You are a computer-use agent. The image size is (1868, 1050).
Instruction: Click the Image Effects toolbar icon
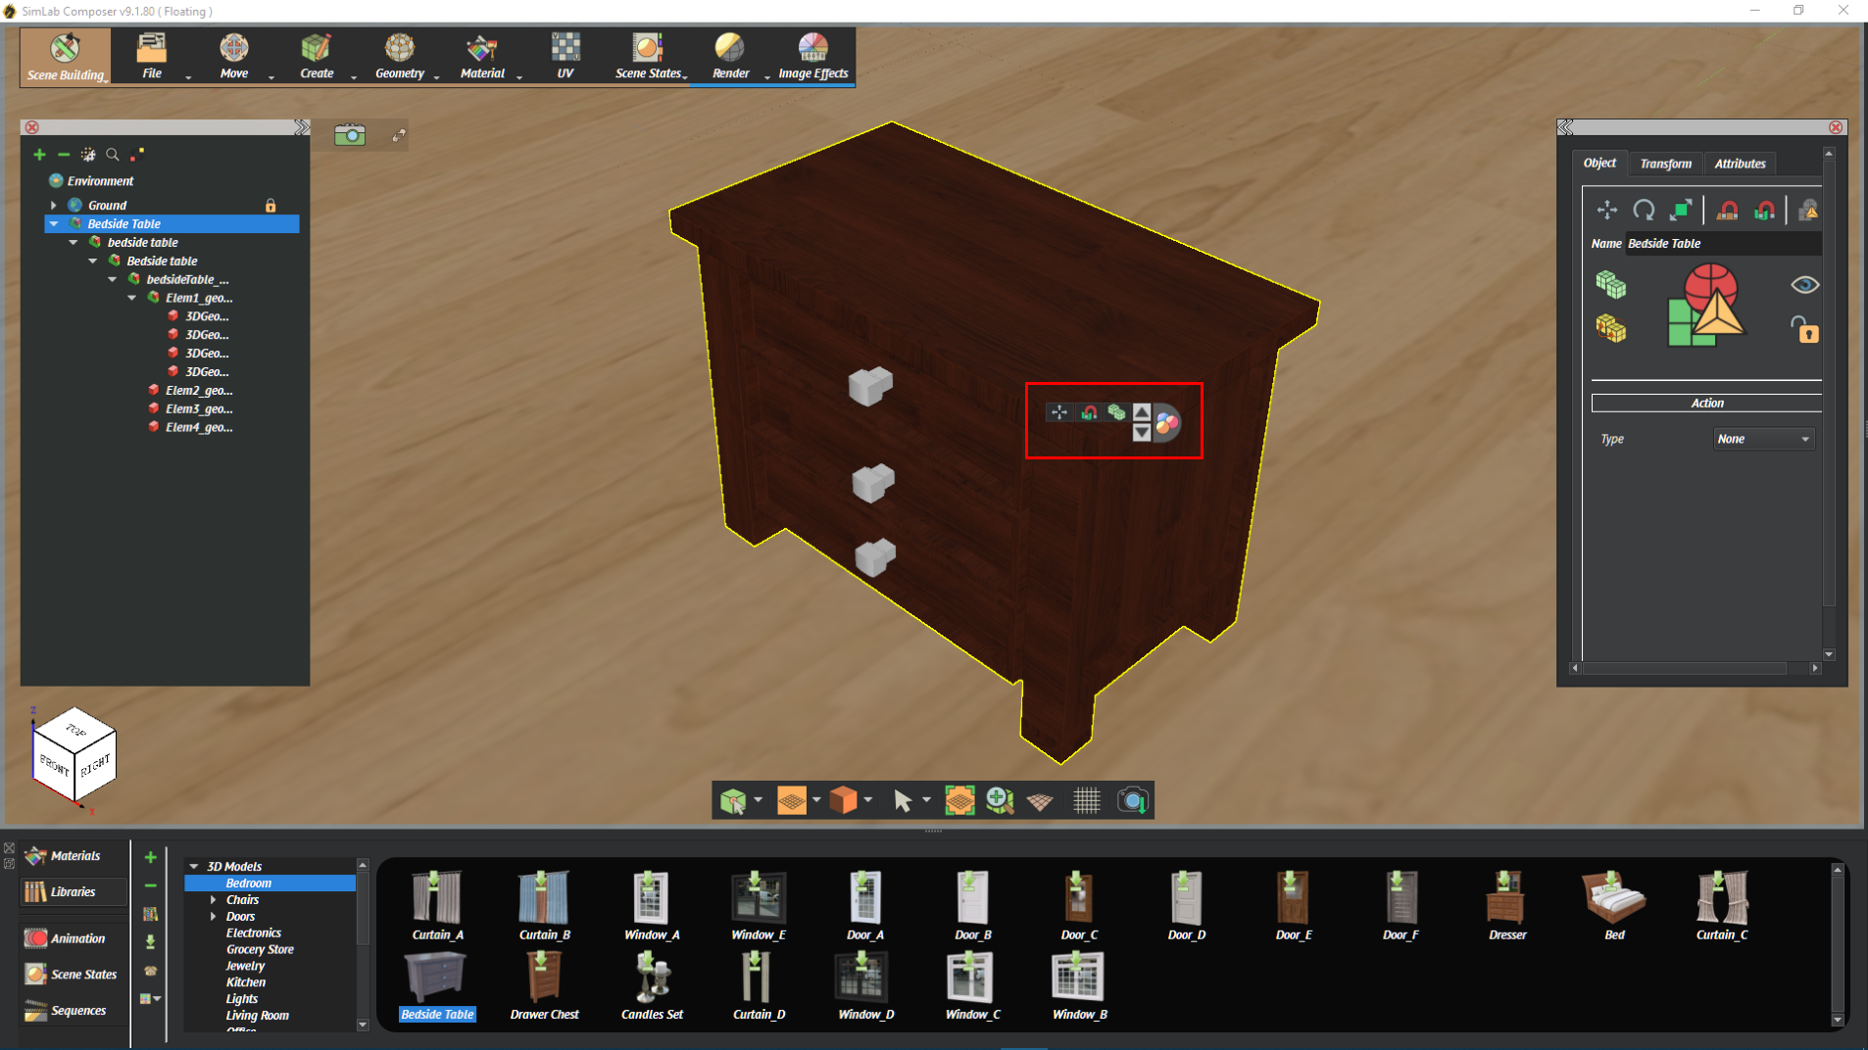[x=812, y=56]
